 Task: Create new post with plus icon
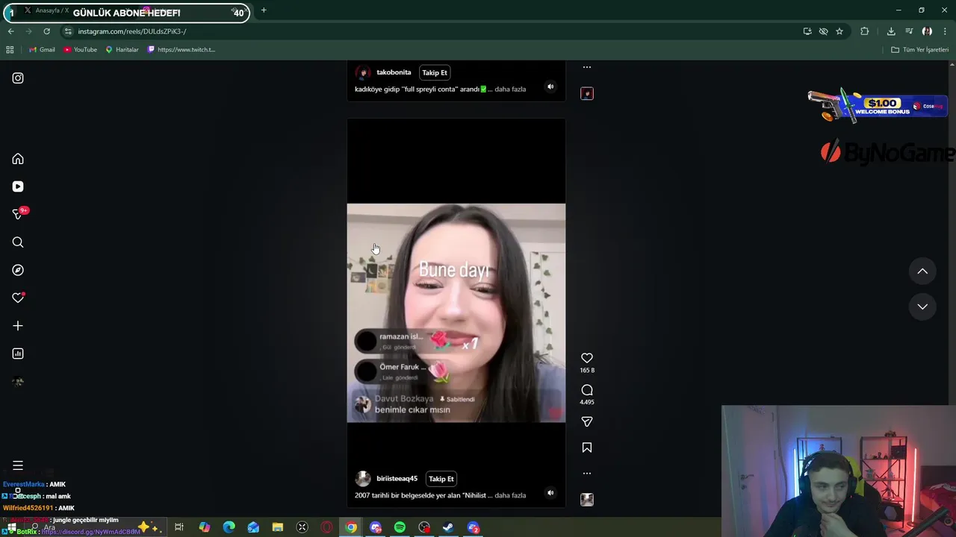18,326
